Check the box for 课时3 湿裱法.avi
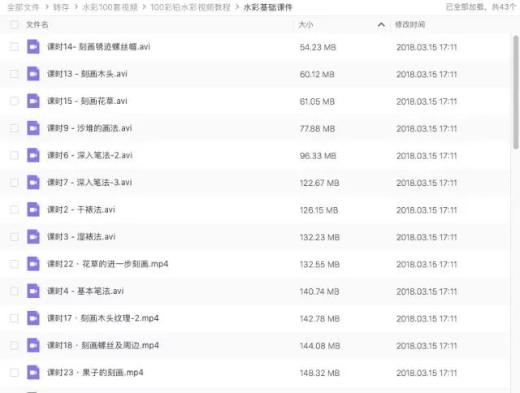 click(x=15, y=237)
